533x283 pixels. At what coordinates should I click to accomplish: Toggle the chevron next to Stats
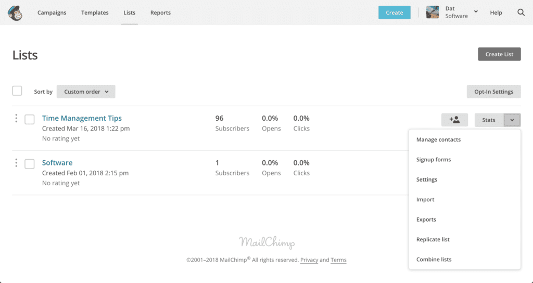click(512, 120)
